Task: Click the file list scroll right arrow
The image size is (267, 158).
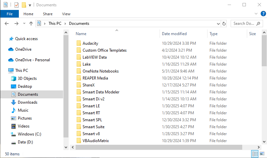Action: [259, 147]
